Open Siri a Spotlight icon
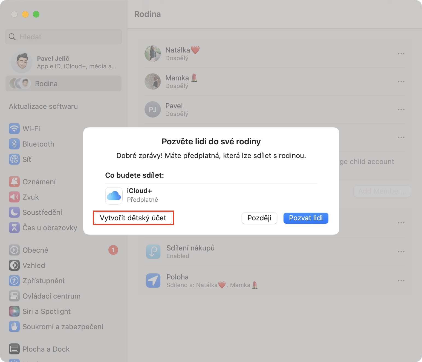The image size is (422, 362). pyautogui.click(x=14, y=311)
